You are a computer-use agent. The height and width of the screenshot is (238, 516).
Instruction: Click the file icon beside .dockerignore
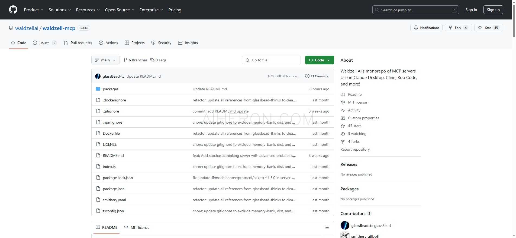tap(98, 100)
